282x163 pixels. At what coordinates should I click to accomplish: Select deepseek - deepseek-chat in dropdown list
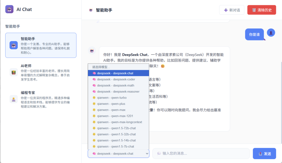coord(119,73)
